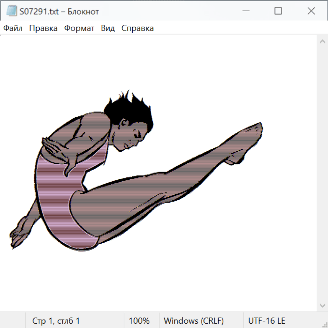328x328 pixels.
Task: Click the UTF-16 LE encoding indicator
Action: [x=266, y=321]
